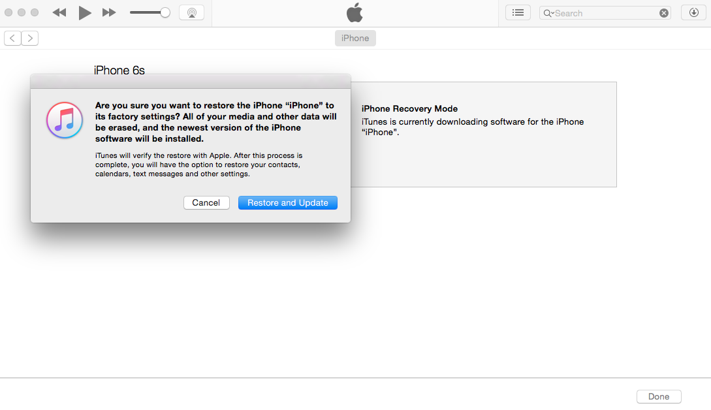This screenshot has width=711, height=410.
Task: Go back with the left chevron
Action: pyautogui.click(x=12, y=38)
